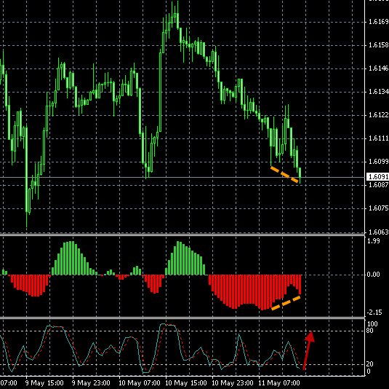Click the oscillator level 20 label
The height and width of the screenshot is (389, 389).
click(x=369, y=364)
